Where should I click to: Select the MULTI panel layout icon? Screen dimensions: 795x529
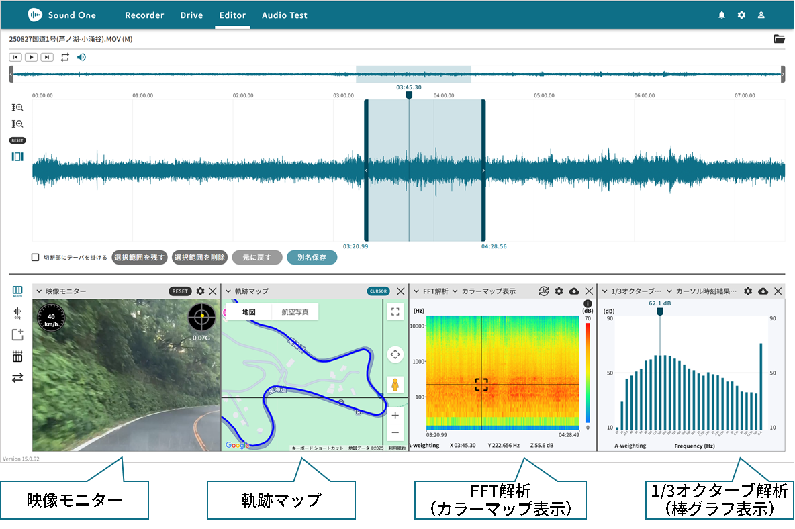point(17,291)
